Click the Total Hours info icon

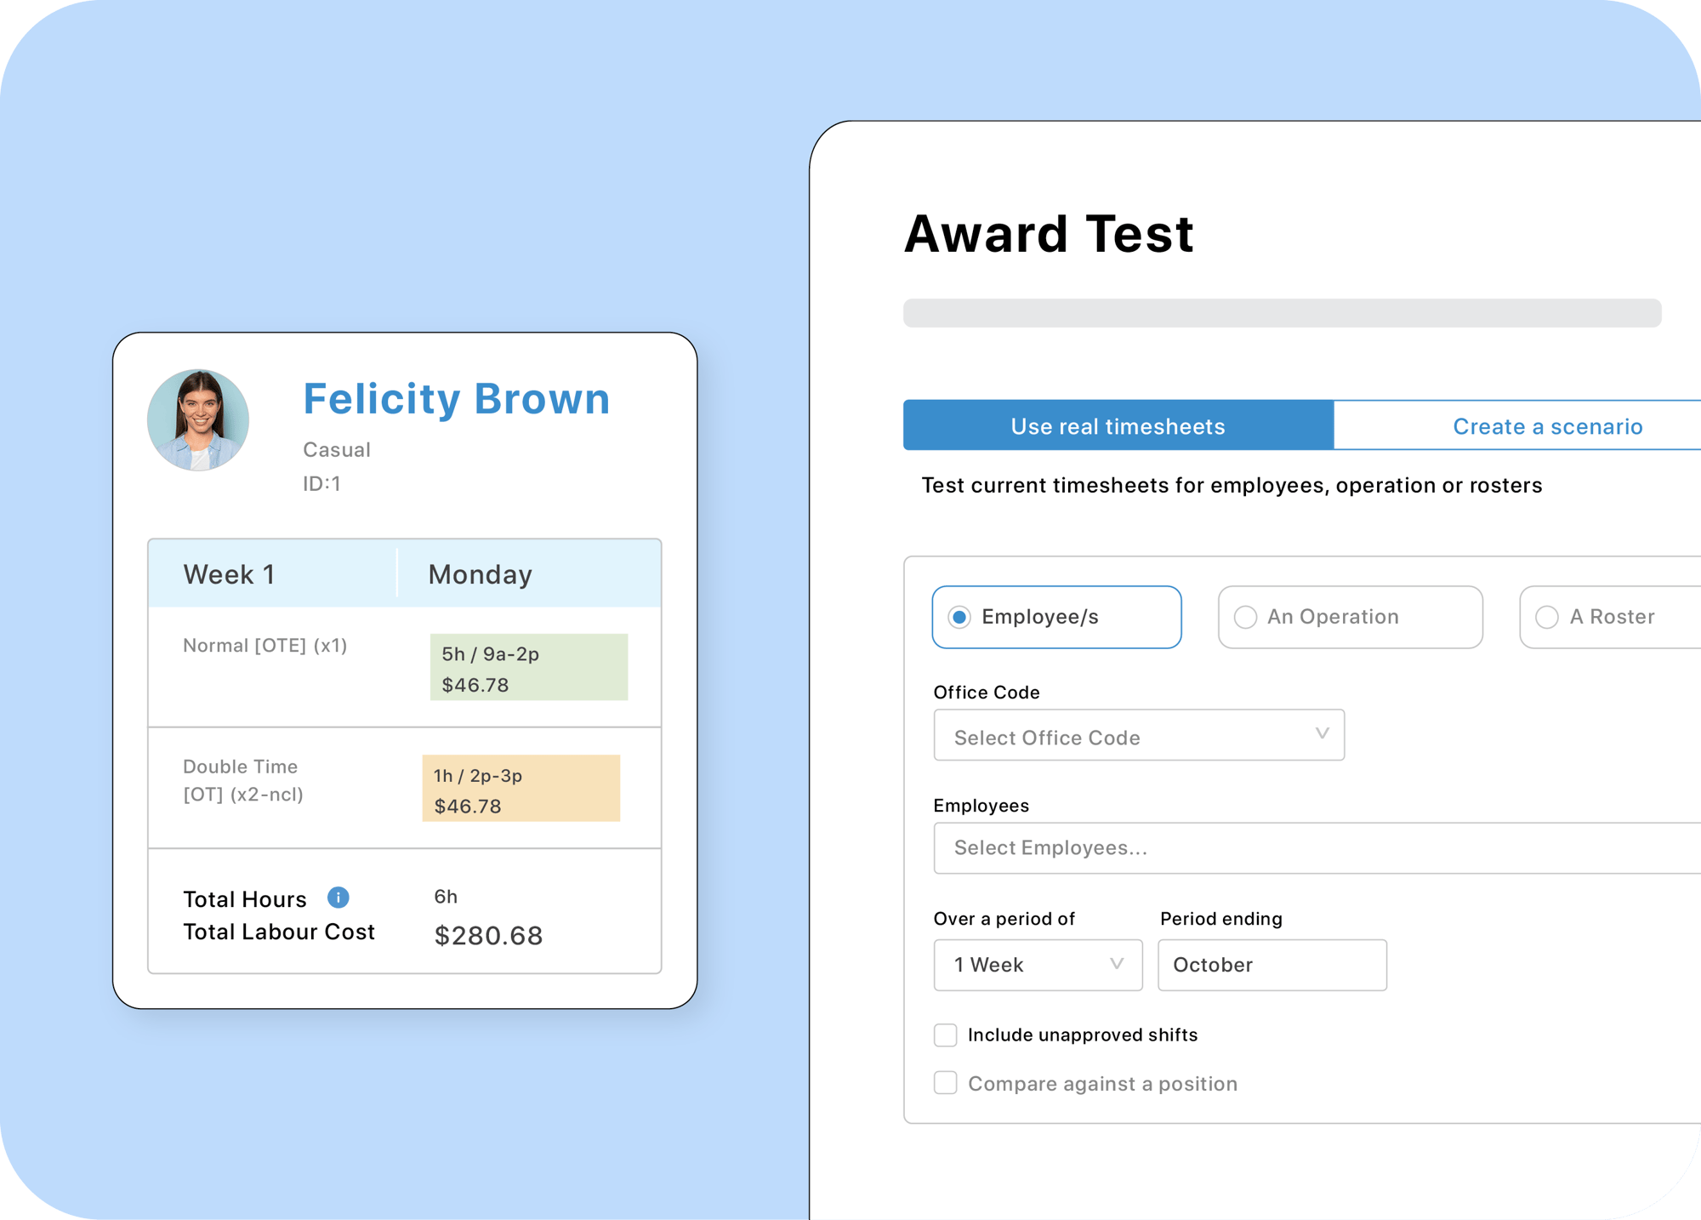coord(338,898)
